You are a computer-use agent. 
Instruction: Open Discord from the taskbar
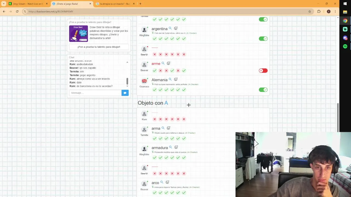pyautogui.click(x=345, y=38)
